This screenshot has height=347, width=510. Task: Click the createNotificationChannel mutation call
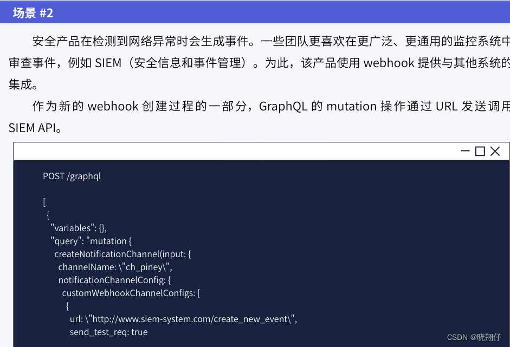coord(122,254)
